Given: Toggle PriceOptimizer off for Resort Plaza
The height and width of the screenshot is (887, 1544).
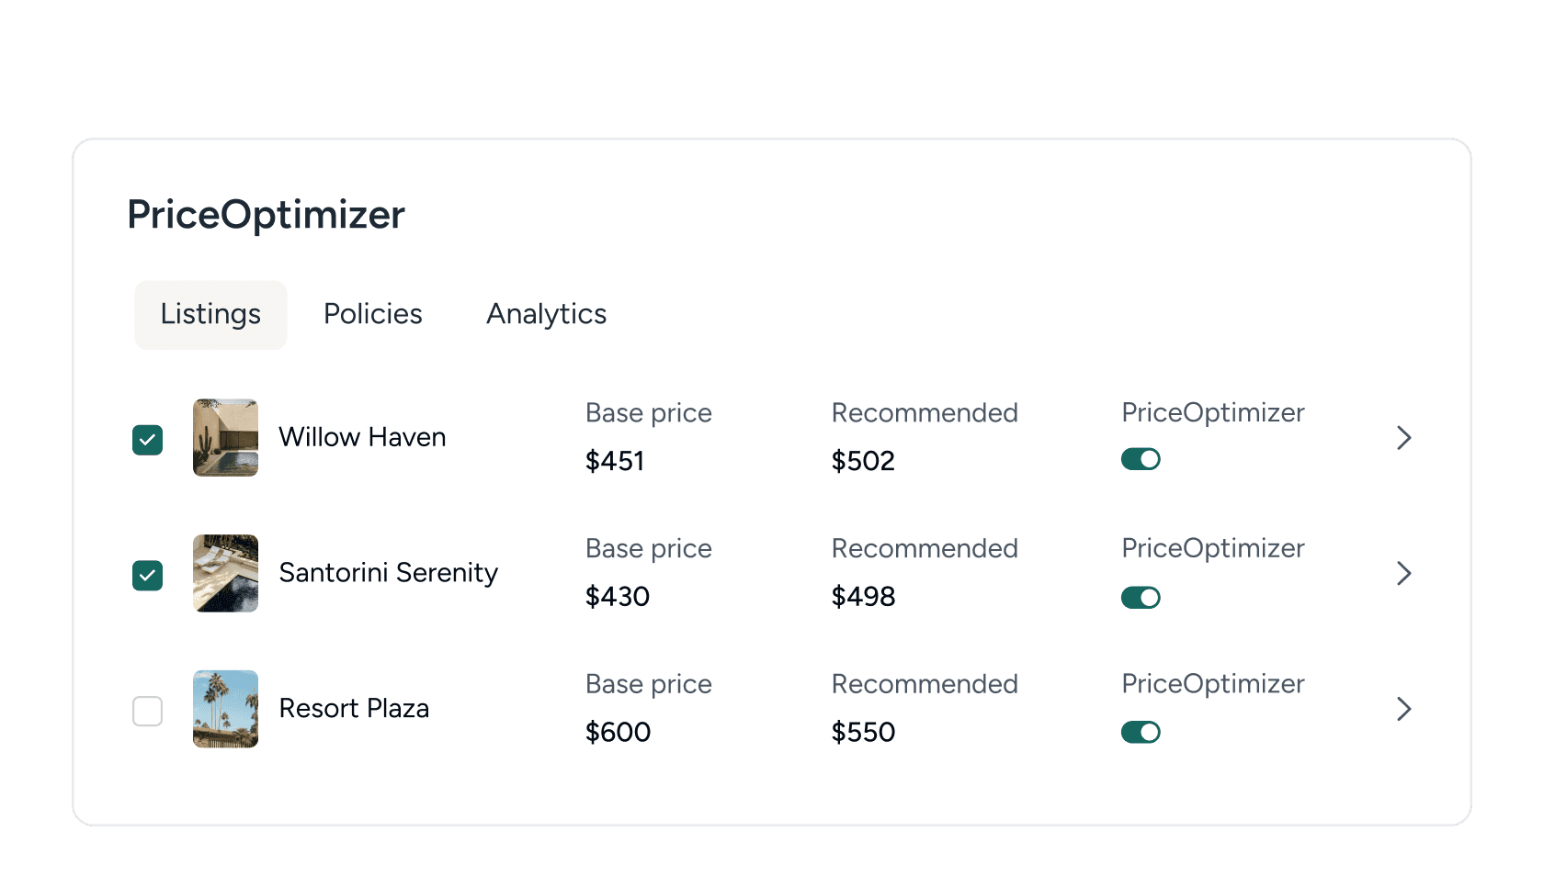Looking at the screenshot, I should (1141, 732).
